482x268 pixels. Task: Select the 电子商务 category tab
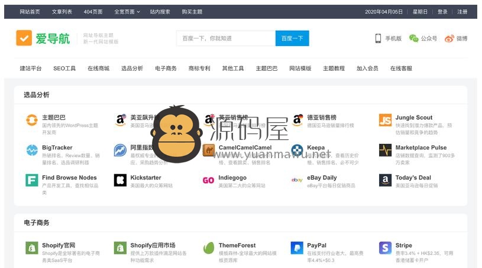[166, 68]
